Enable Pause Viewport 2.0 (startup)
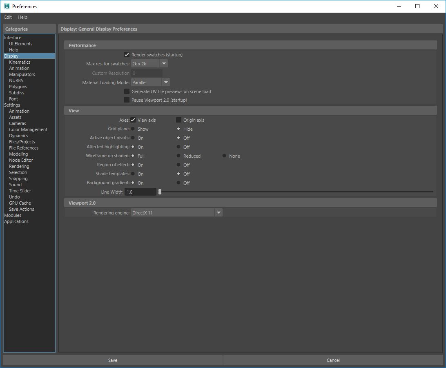Screen dimensions: 446x368 point(127,100)
